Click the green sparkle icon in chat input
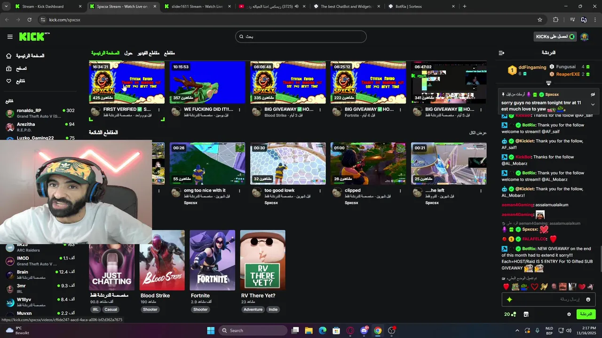 tap(509, 300)
